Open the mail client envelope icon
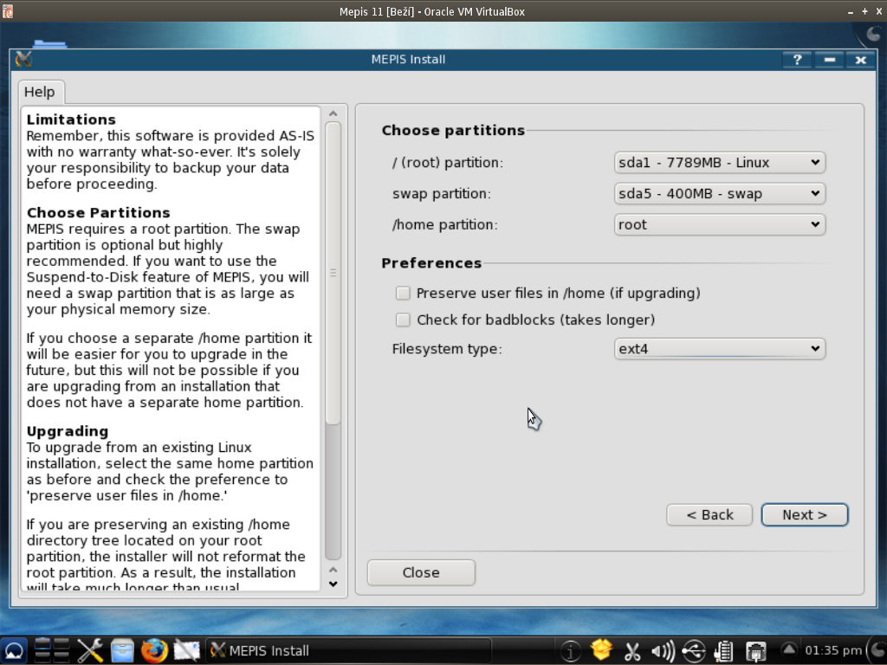The width and height of the screenshot is (887, 665). (187, 651)
